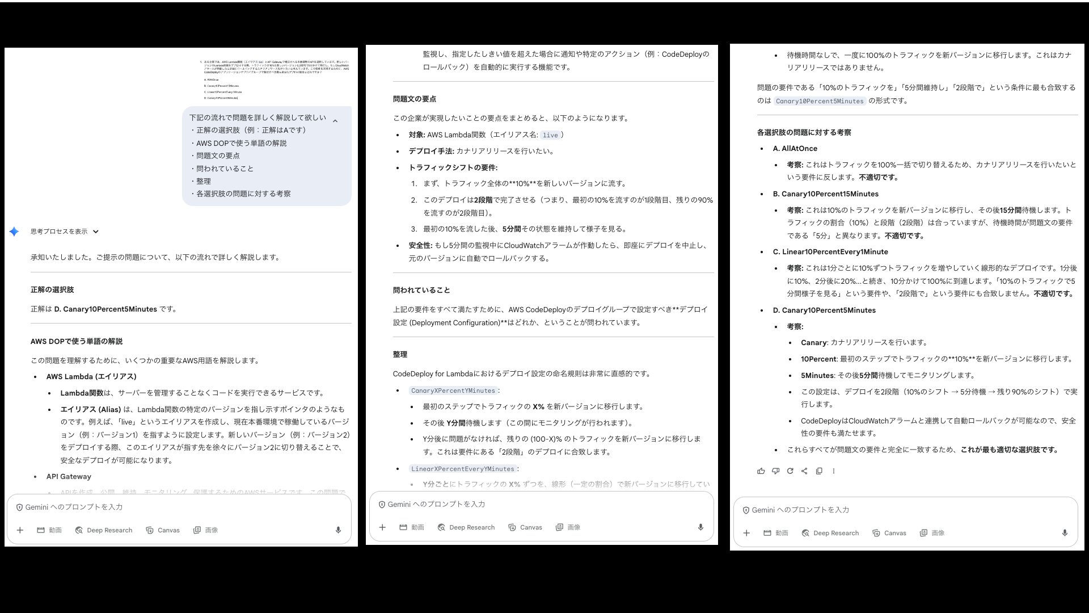Start voice input via middle panel microphone
This screenshot has width=1089, height=613.
point(700,527)
